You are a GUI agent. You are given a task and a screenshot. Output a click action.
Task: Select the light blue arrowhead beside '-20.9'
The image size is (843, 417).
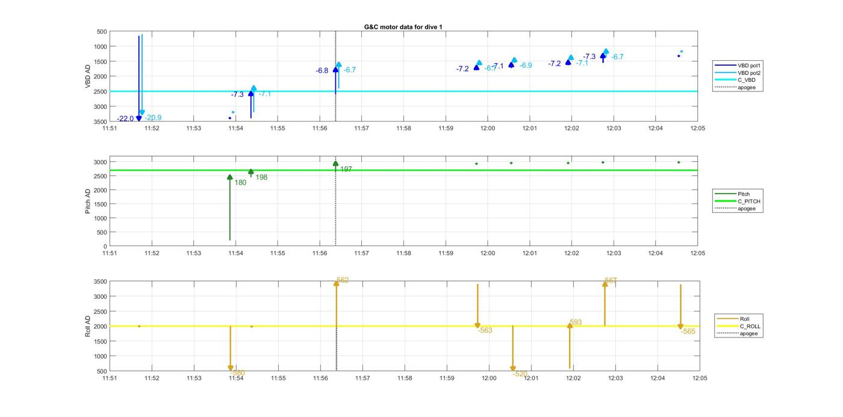(142, 113)
